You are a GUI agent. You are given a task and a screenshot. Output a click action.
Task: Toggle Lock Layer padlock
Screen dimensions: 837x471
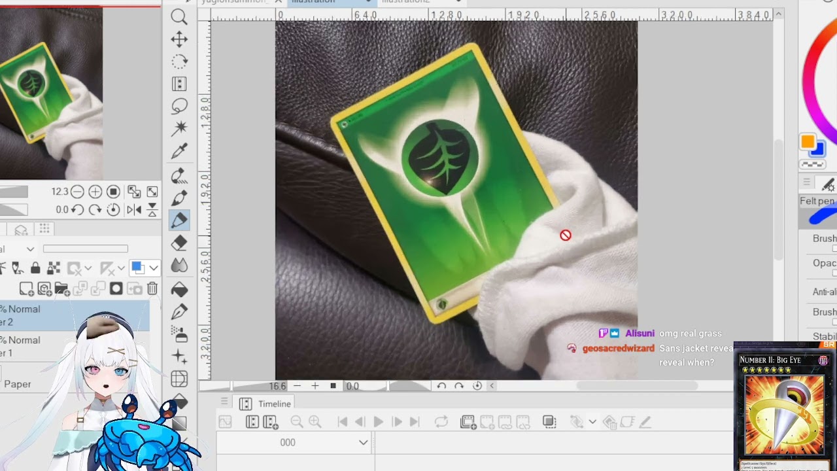pos(35,268)
